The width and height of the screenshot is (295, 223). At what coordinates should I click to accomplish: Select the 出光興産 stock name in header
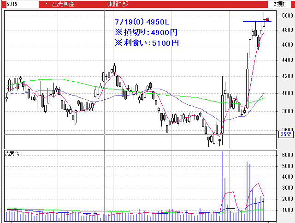pos(64,4)
